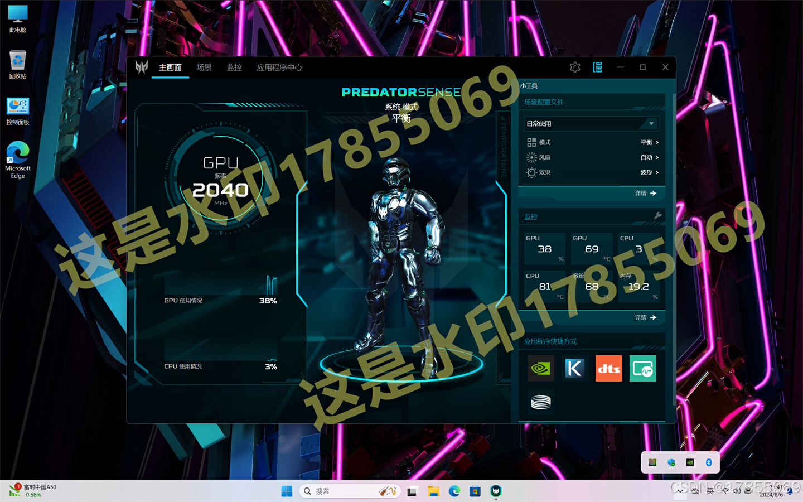Click the 英 input method indicator
This screenshot has width=803, height=502.
point(710,491)
